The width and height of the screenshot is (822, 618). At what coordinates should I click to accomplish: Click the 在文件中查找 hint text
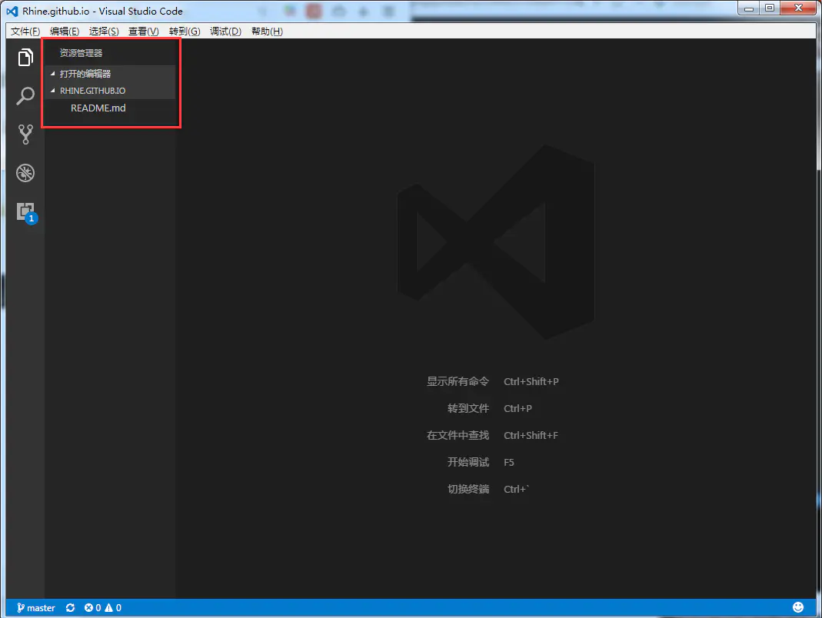[x=458, y=435]
